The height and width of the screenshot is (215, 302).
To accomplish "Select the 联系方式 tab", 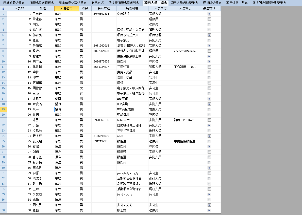I will pos(97,3).
